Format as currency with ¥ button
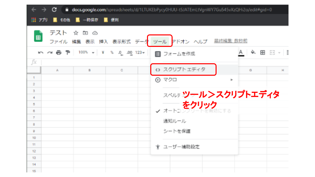This screenshot has width=315, height=177. click(x=103, y=52)
